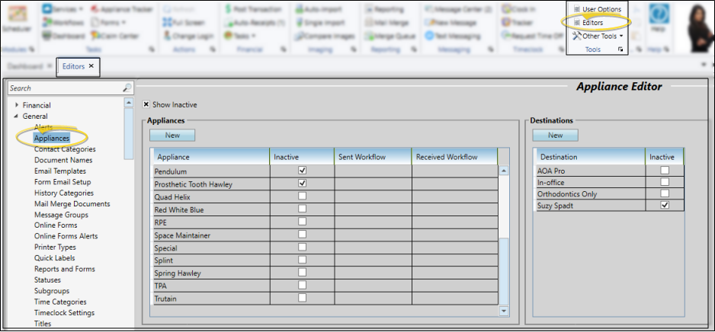Toggle Inactive checkbox for Pendulum appliance
Screen dimensions: 715x332
303,171
